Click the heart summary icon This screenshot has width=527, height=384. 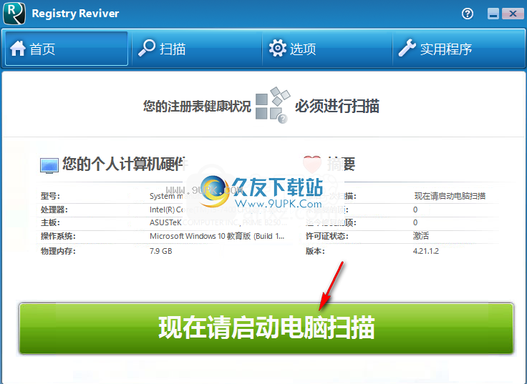pos(312,164)
